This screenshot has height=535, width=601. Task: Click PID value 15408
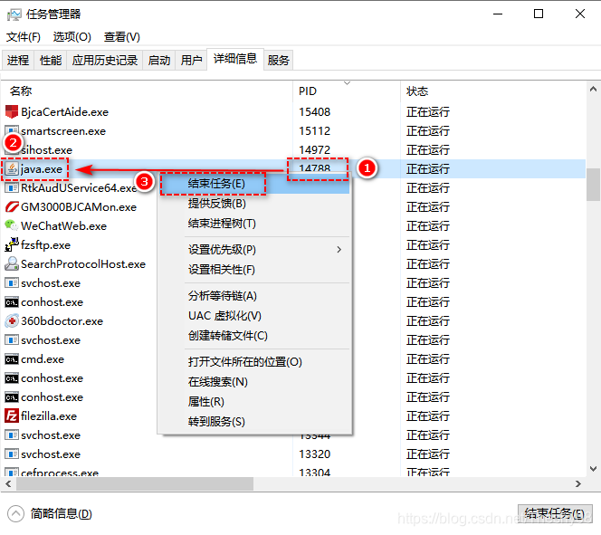(x=314, y=112)
